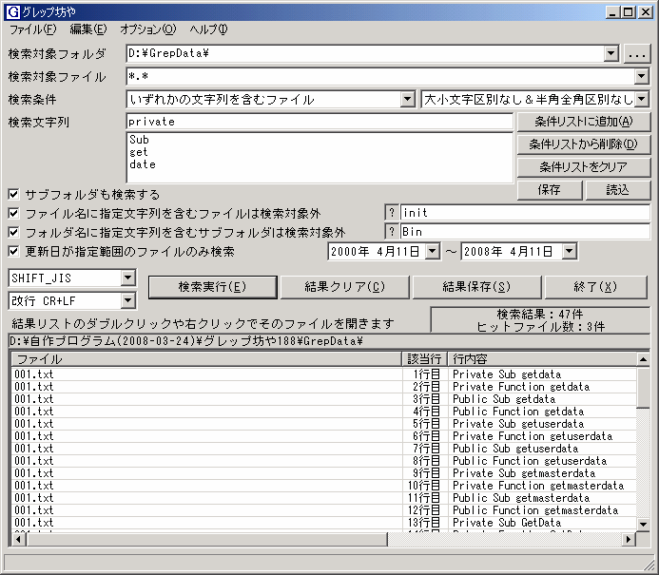The image size is (659, 575).
Task: Open the オプション(O) menu
Action: pyautogui.click(x=147, y=29)
